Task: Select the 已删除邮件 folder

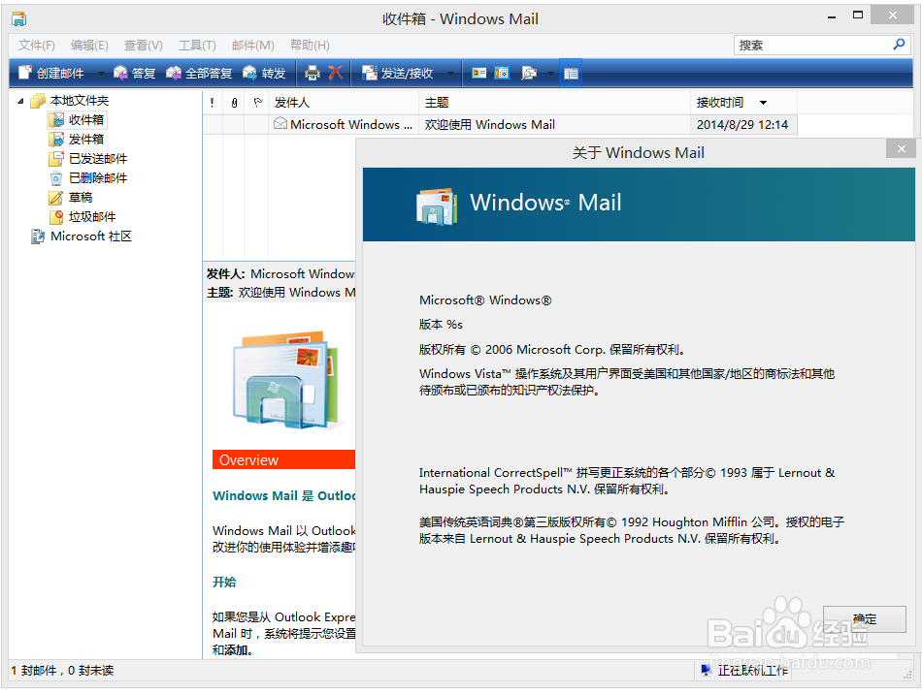Action: pos(88,178)
